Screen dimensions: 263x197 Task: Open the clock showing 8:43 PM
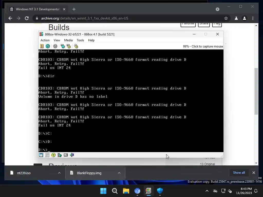tap(244, 191)
